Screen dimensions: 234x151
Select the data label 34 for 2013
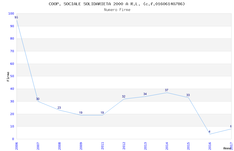click(x=145, y=94)
